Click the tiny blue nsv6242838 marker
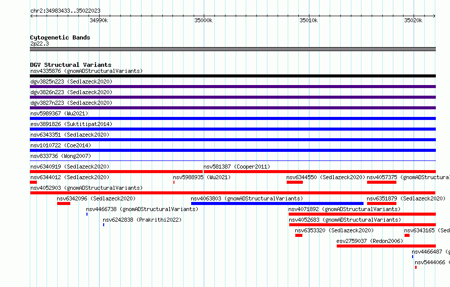Image resolution: width=450 pixels, height=287 pixels. 104,225
